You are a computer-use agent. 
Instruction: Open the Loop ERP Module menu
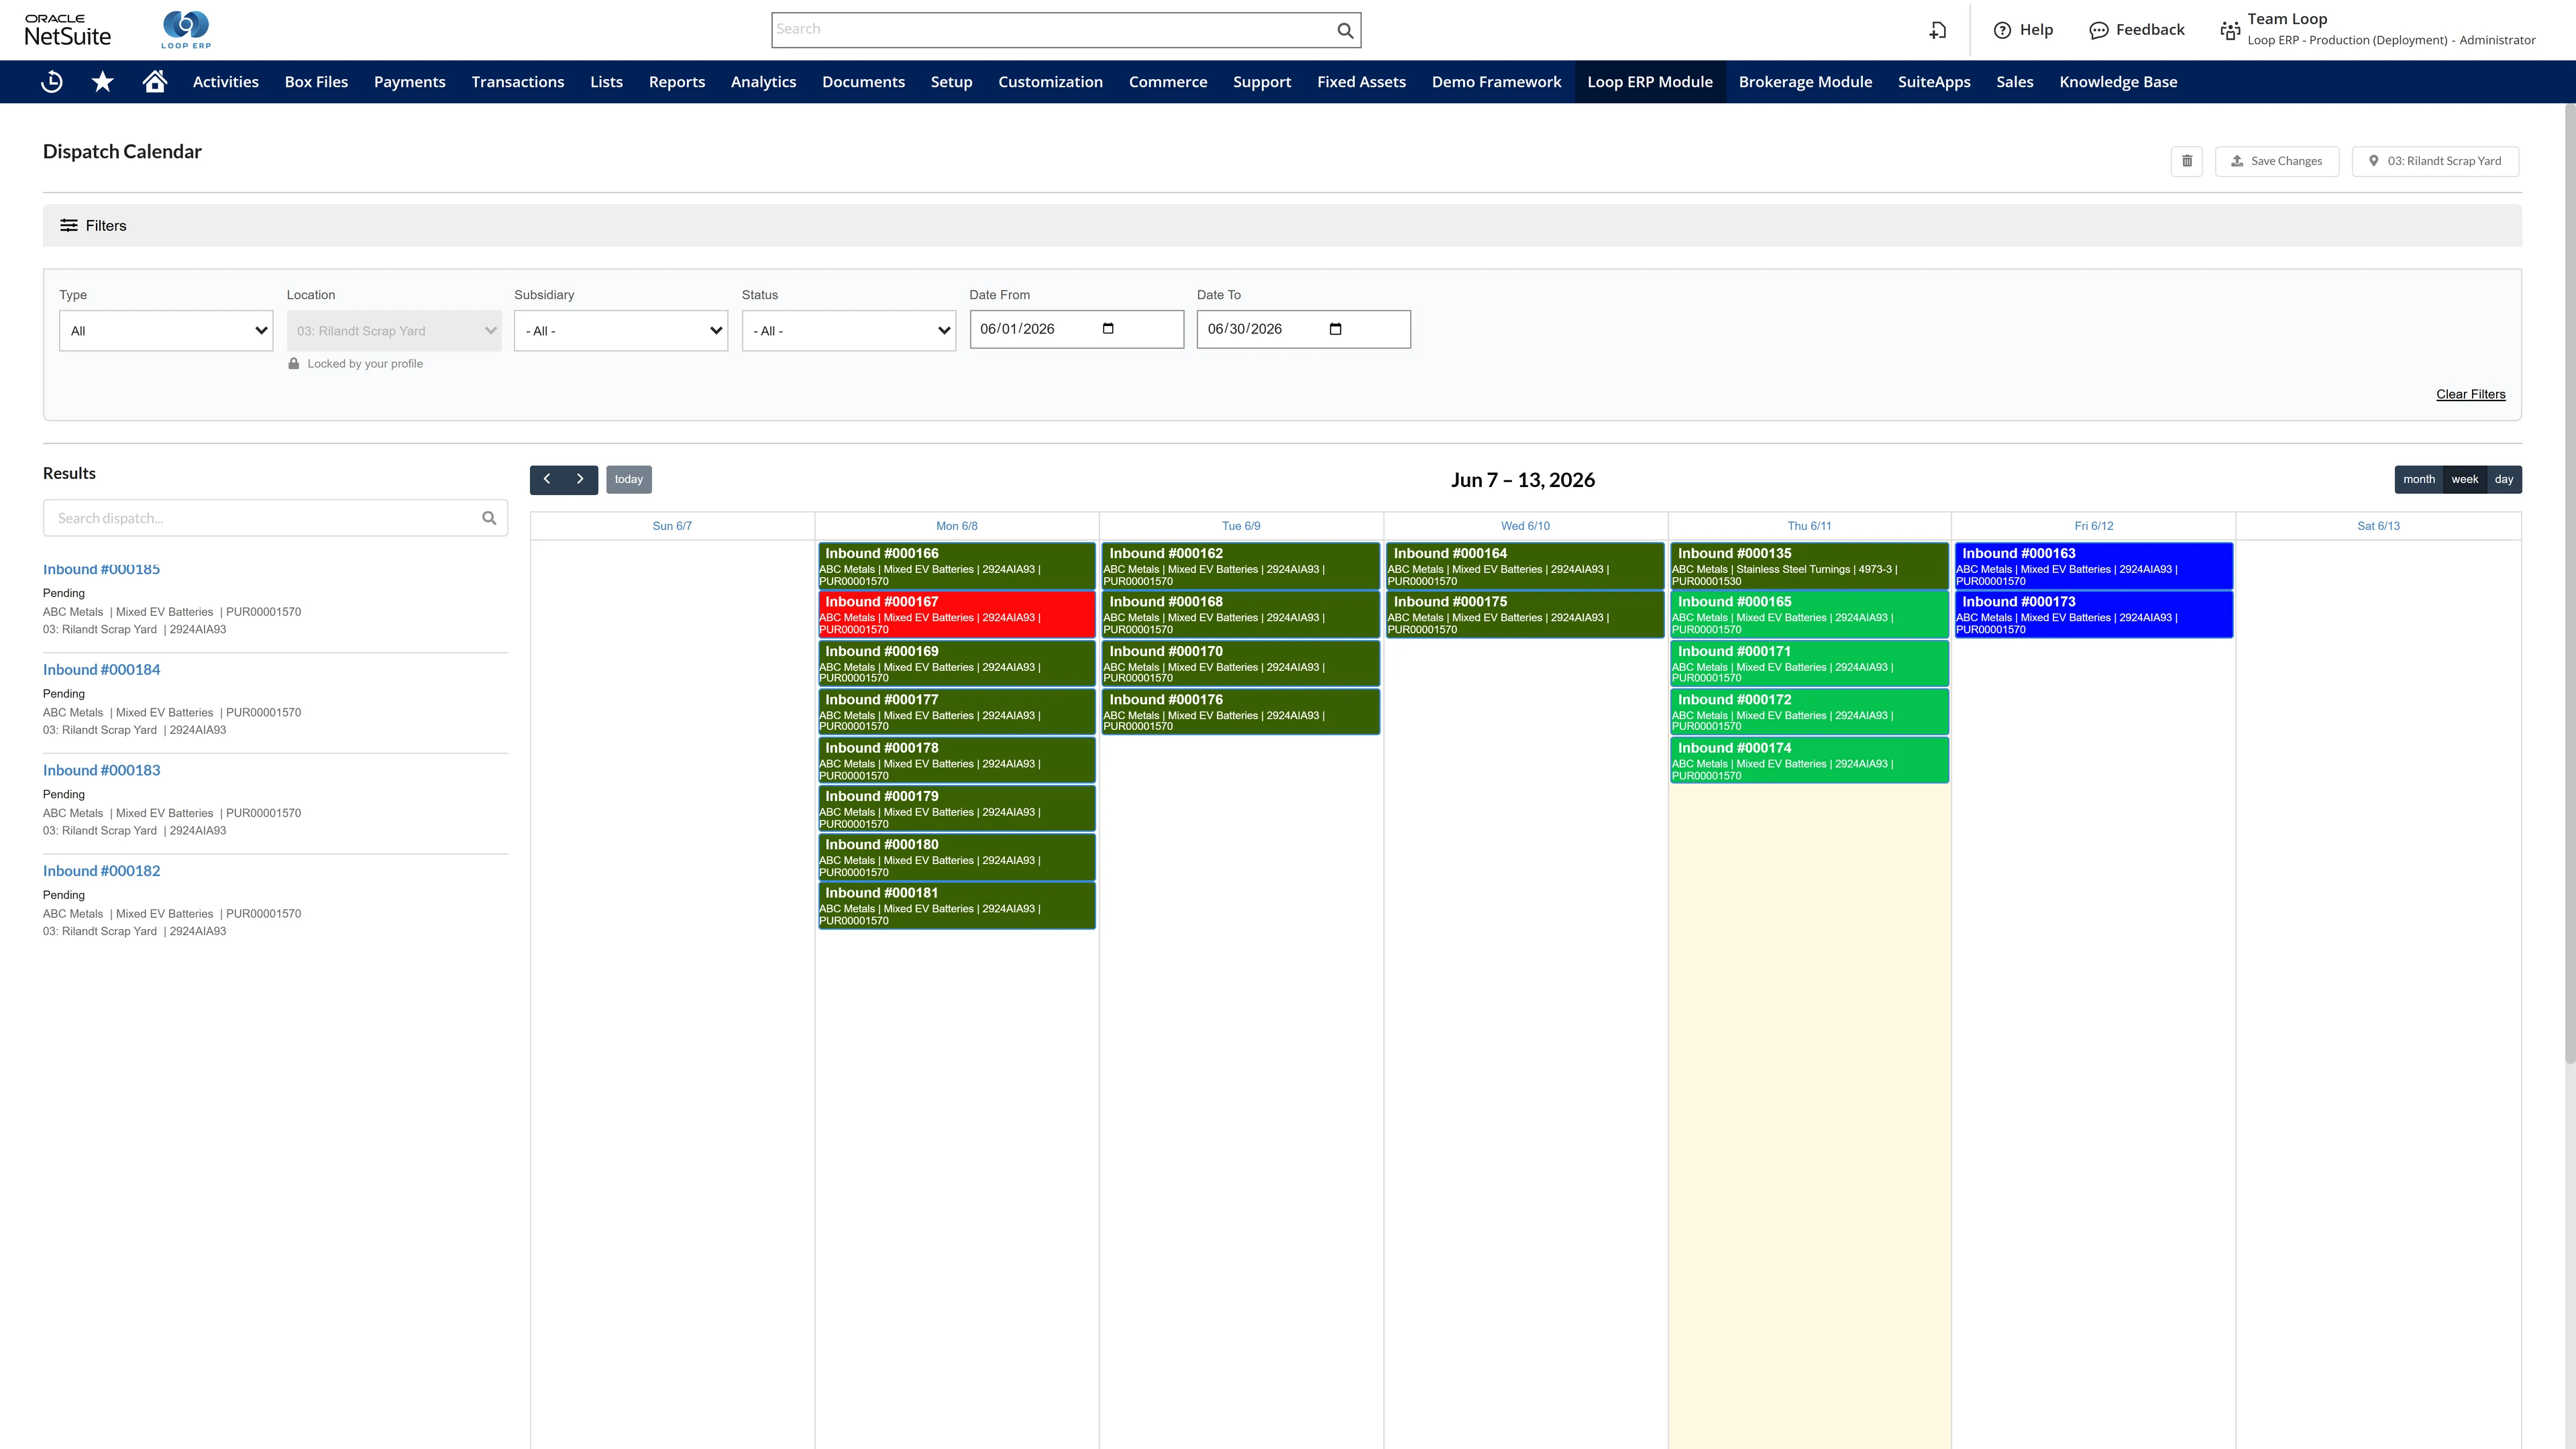tap(1650, 82)
